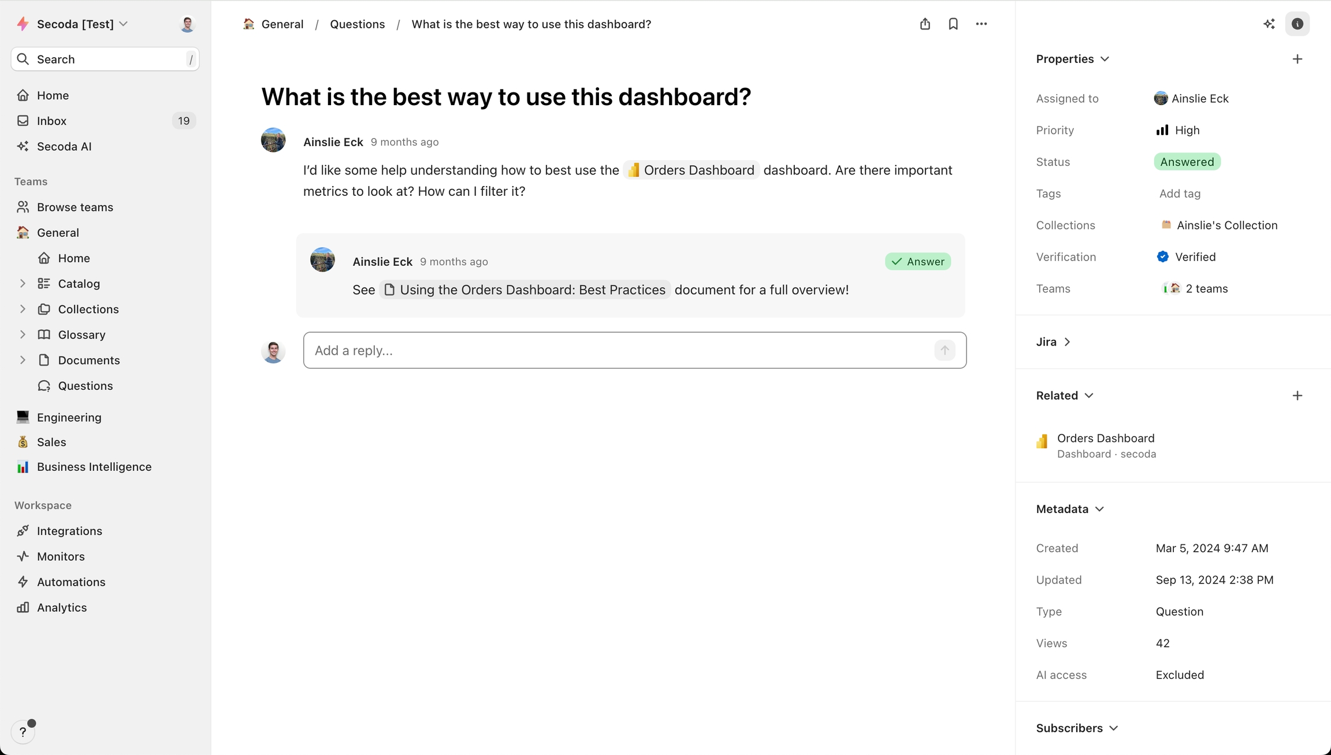This screenshot has height=755, width=1331.
Task: Open the Secoda [Test] workspace dropdown
Action: click(81, 24)
